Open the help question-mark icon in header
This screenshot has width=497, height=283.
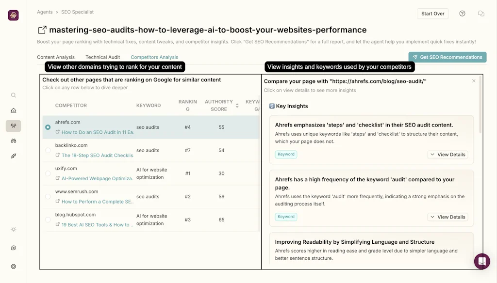click(462, 14)
